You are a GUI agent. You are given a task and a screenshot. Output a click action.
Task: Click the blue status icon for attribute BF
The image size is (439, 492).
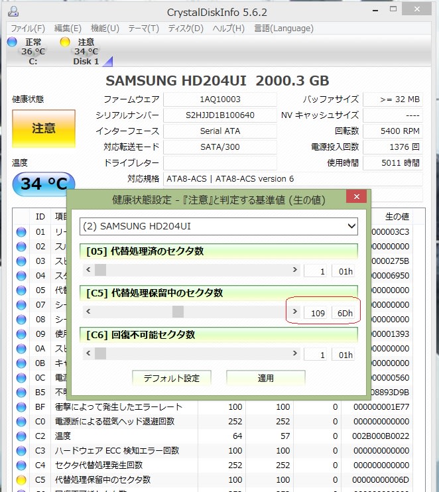pyautogui.click(x=21, y=407)
